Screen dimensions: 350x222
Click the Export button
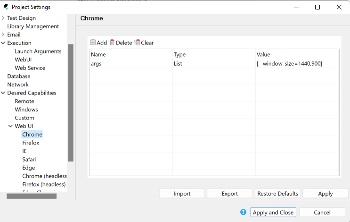pyautogui.click(x=230, y=194)
